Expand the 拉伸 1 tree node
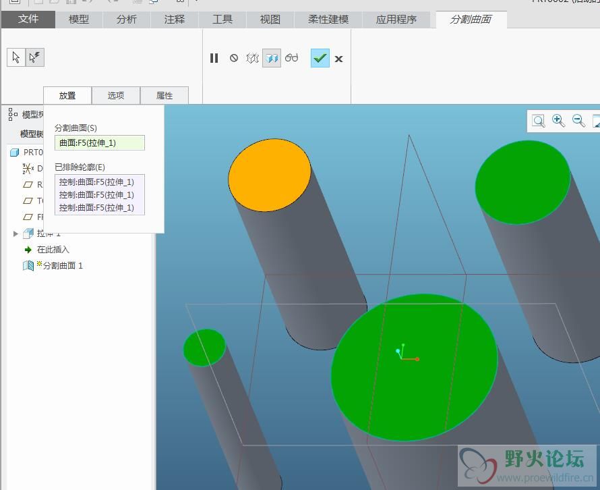This screenshot has width=600, height=490. coord(16,234)
